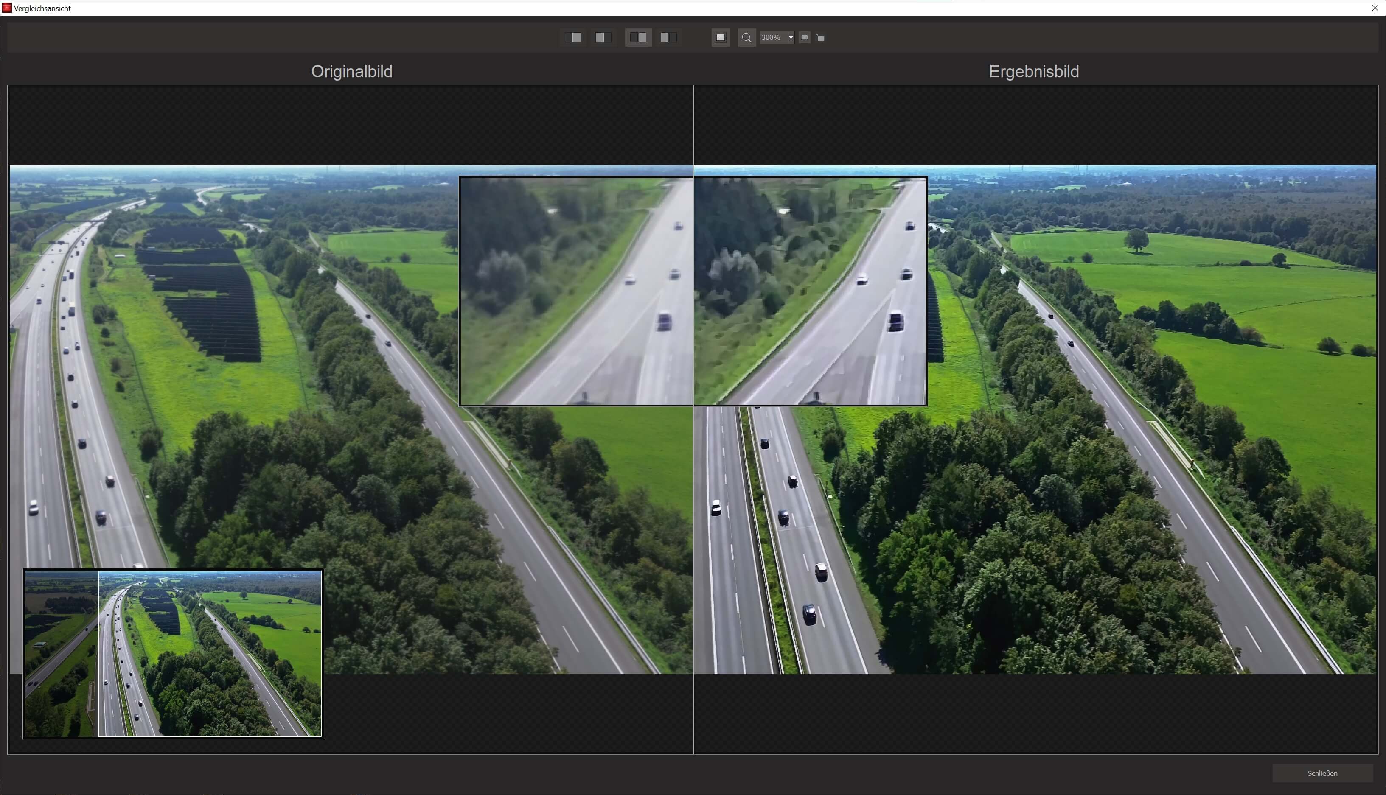Click the last toolbar icon on the right
Image resolution: width=1386 pixels, height=795 pixels.
(820, 38)
